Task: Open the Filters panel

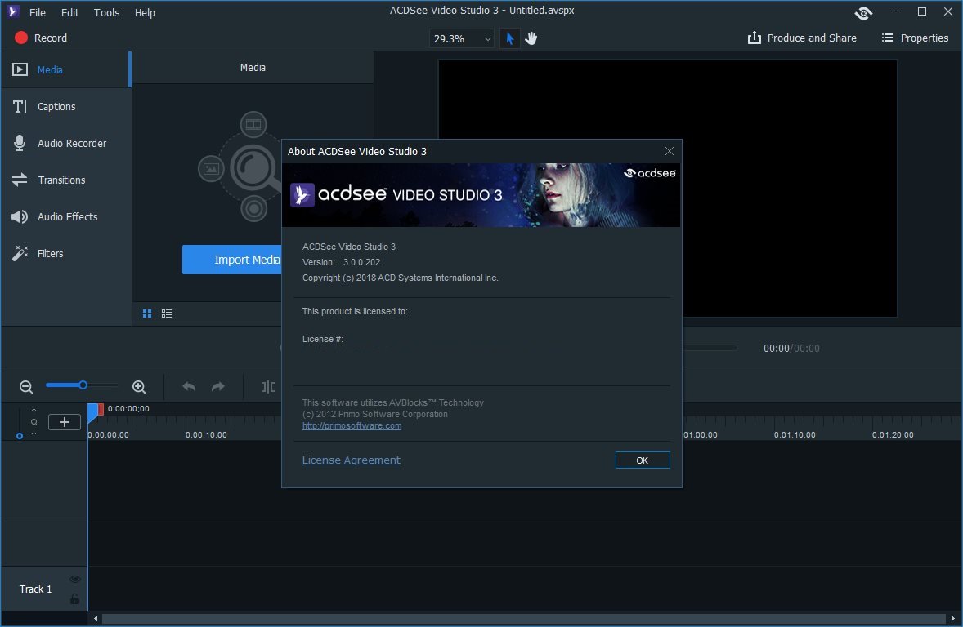Action: (x=65, y=254)
